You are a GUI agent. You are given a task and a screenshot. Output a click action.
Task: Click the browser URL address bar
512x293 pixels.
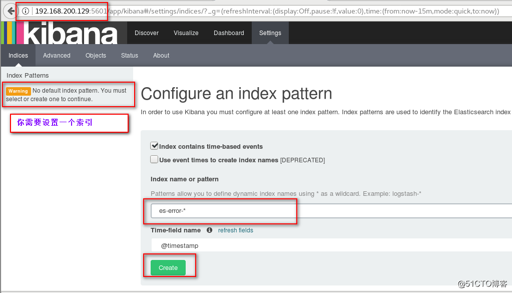[267, 11]
